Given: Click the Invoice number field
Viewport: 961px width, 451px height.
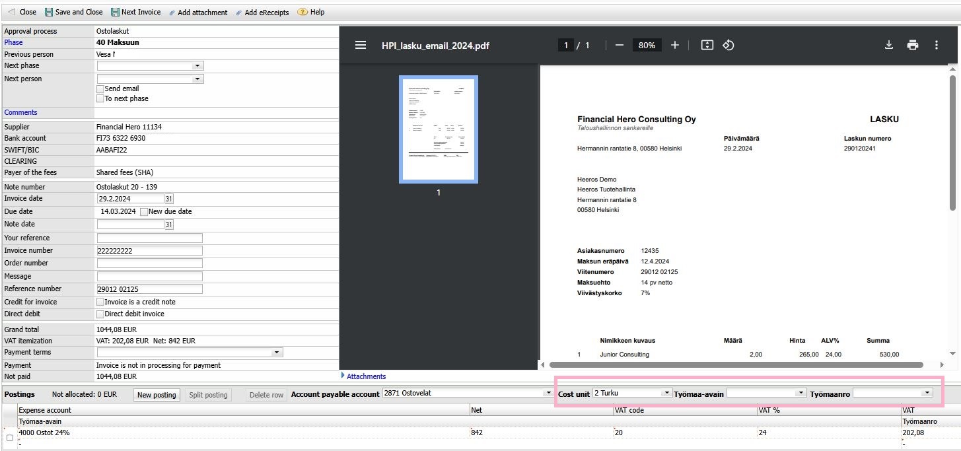Looking at the screenshot, I should click(x=149, y=250).
